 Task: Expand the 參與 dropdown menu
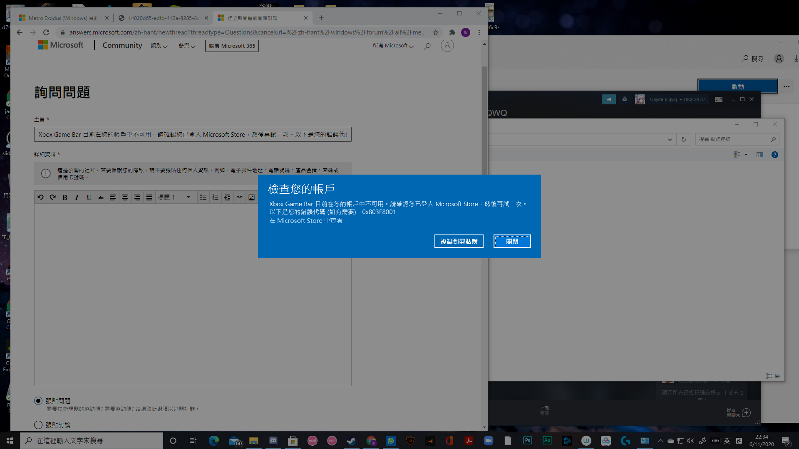pos(187,46)
